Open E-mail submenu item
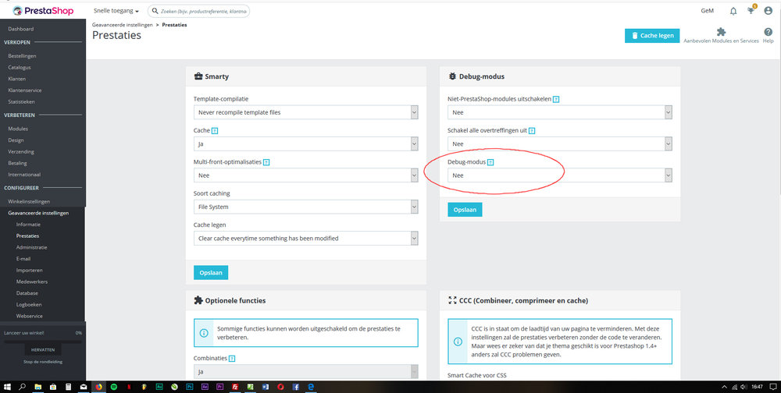Viewport: 781px width, 393px height. (x=23, y=259)
